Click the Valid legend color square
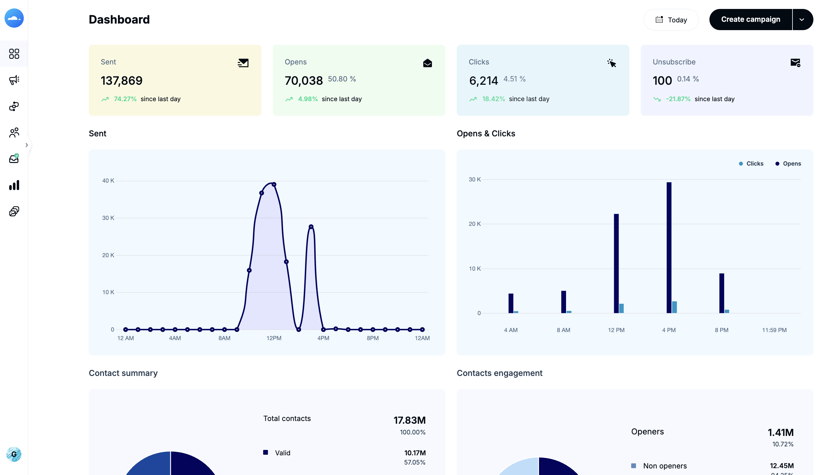Image resolution: width=834 pixels, height=475 pixels. pyautogui.click(x=266, y=452)
